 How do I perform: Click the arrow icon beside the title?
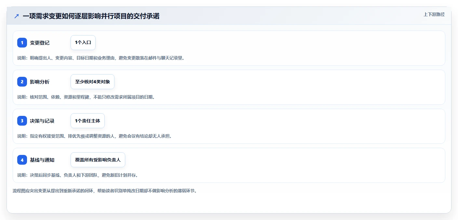(x=17, y=16)
